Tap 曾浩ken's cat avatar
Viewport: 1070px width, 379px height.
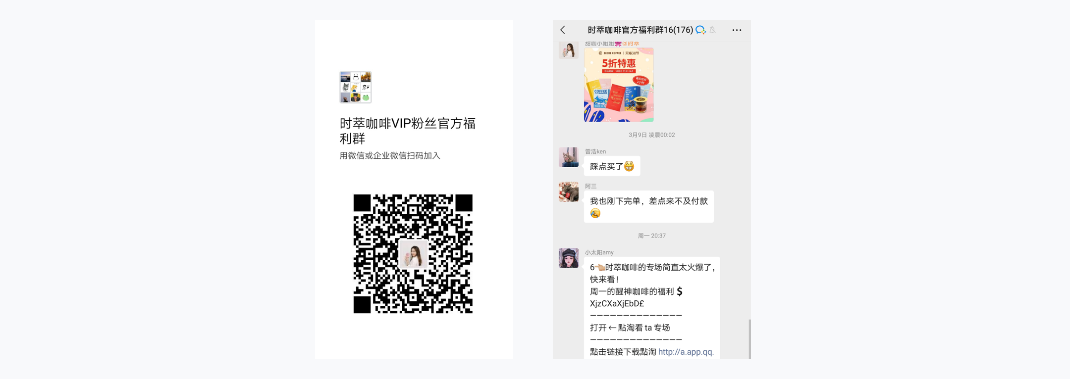pyautogui.click(x=569, y=157)
